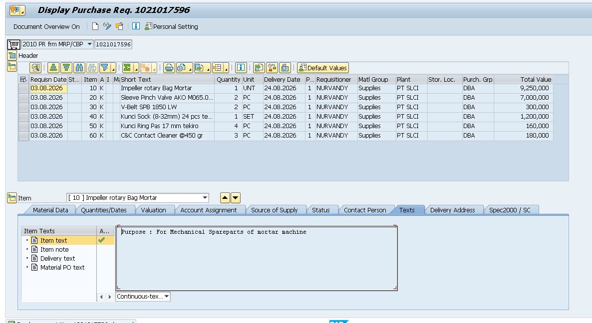Click the Create new document icon

(95, 26)
